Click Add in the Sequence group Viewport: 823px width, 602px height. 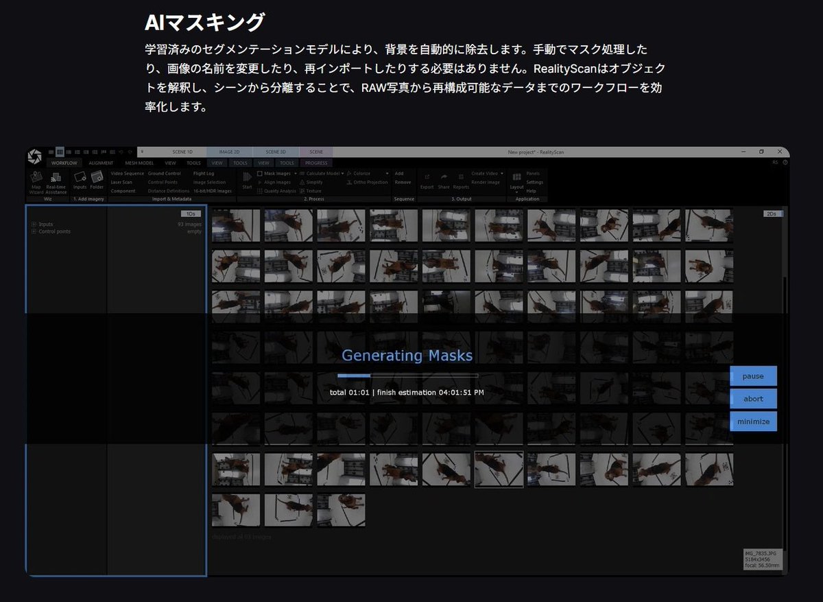click(399, 174)
